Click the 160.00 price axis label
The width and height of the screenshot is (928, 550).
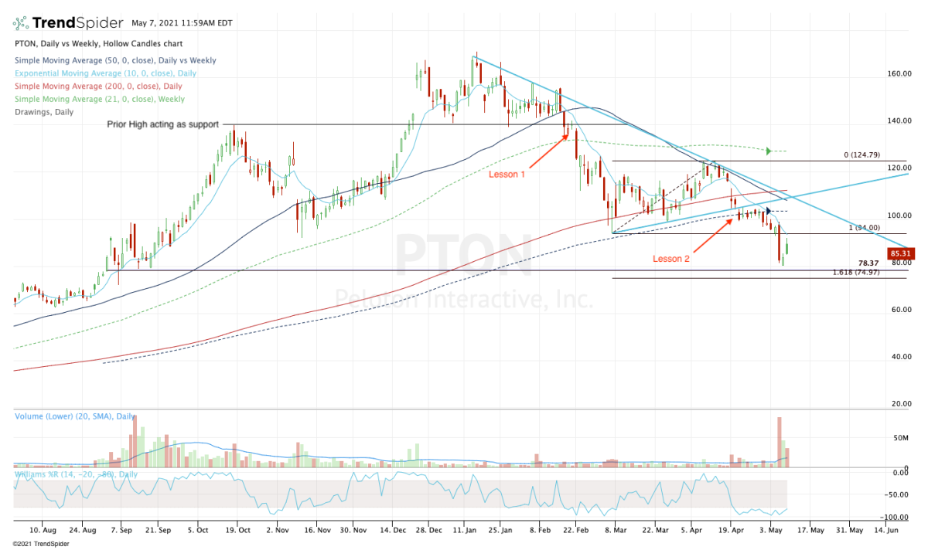point(901,75)
